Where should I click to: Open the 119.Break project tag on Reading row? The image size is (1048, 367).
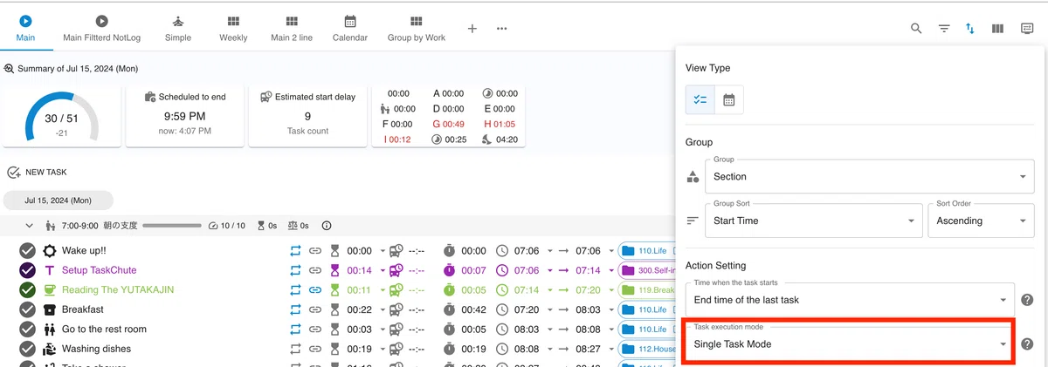click(x=647, y=289)
